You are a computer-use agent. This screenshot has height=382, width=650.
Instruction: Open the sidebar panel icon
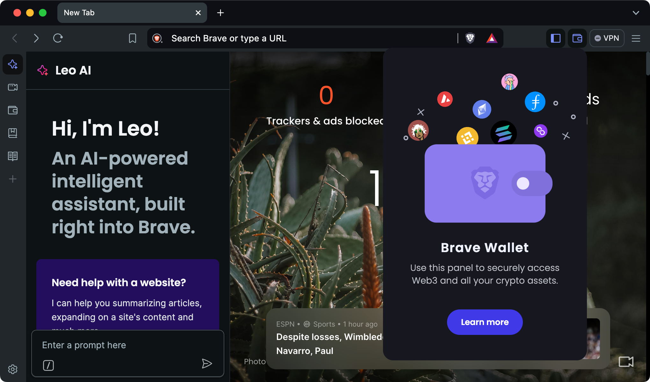556,38
